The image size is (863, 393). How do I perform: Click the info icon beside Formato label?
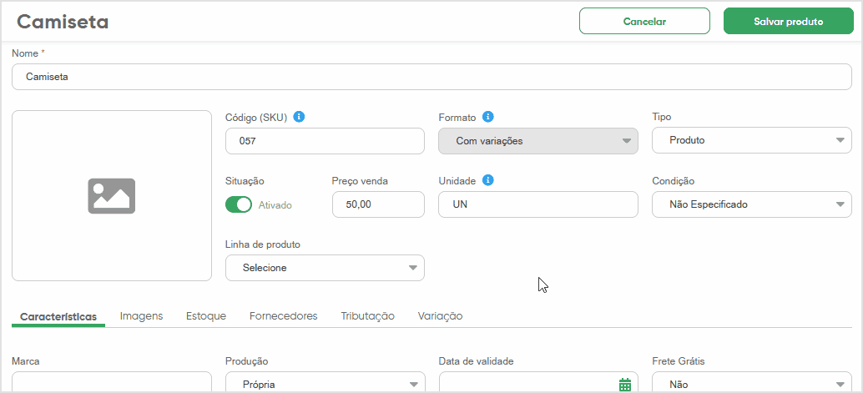(x=487, y=117)
